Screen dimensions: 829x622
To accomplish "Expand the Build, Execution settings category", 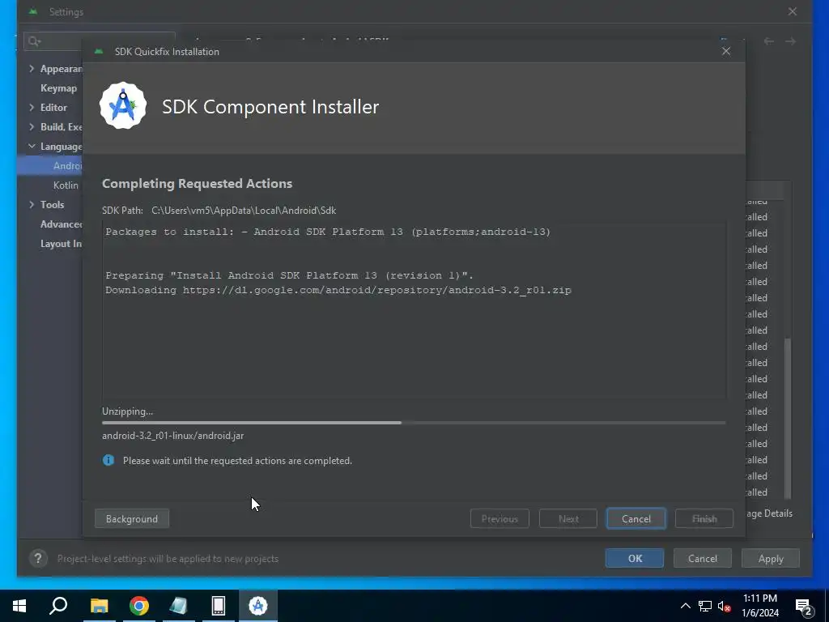I will click(x=32, y=127).
